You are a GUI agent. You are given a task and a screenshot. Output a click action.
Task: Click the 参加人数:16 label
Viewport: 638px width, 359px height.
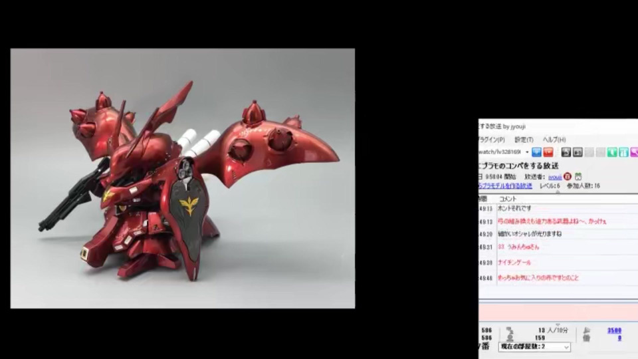pyautogui.click(x=584, y=185)
